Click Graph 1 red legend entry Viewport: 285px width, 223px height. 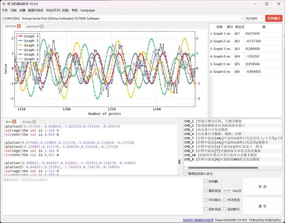point(28,36)
